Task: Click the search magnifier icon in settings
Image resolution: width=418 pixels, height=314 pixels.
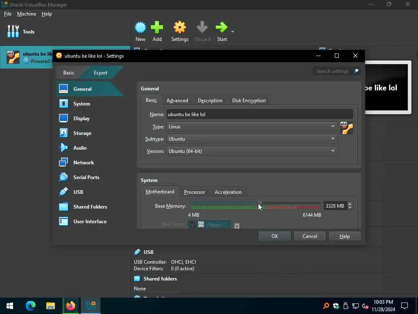Action: tap(356, 71)
